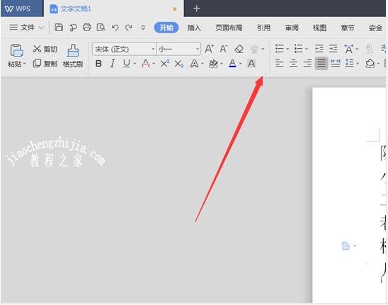This screenshot has height=305, width=388.
Task: Select the Format Painter (格式刷) tool
Action: (73, 56)
